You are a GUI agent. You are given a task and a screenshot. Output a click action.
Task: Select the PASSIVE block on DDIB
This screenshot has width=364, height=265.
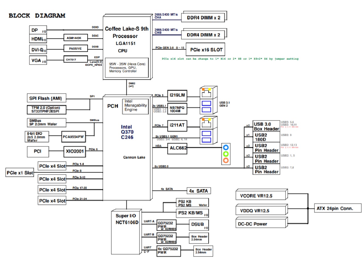point(76,48)
